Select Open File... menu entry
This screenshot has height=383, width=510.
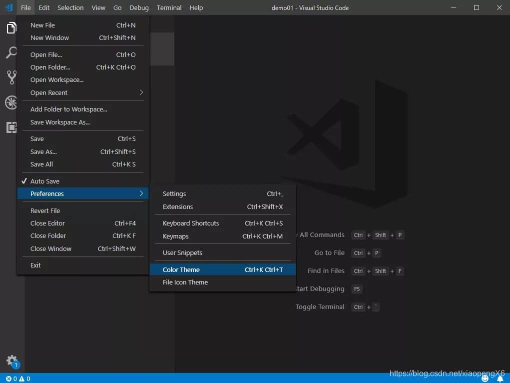[83, 54]
